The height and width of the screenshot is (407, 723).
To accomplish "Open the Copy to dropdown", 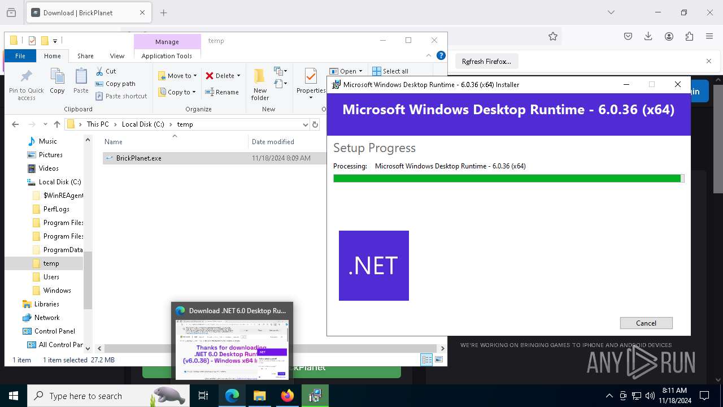I will coord(177,92).
